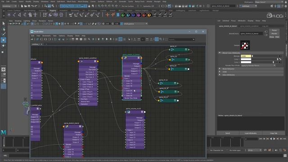The height and width of the screenshot is (162, 288).
Task: Click the Create Joints shelf icon
Action: tap(14, 15)
